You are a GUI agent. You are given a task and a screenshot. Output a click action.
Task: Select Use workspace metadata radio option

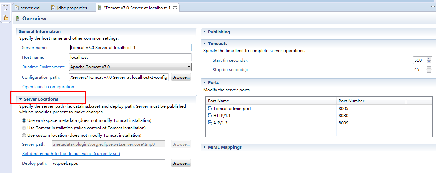point(24,120)
